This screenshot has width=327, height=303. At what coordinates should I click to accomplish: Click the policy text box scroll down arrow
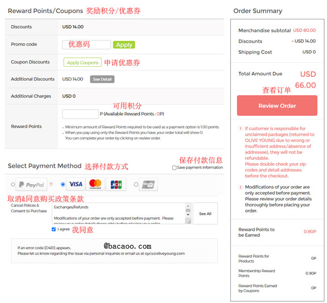[x=188, y=215]
